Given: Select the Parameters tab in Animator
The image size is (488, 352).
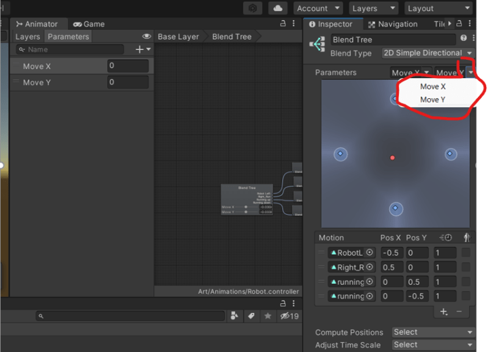Looking at the screenshot, I should point(68,37).
